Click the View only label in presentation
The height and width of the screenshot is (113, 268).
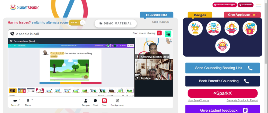21,46
